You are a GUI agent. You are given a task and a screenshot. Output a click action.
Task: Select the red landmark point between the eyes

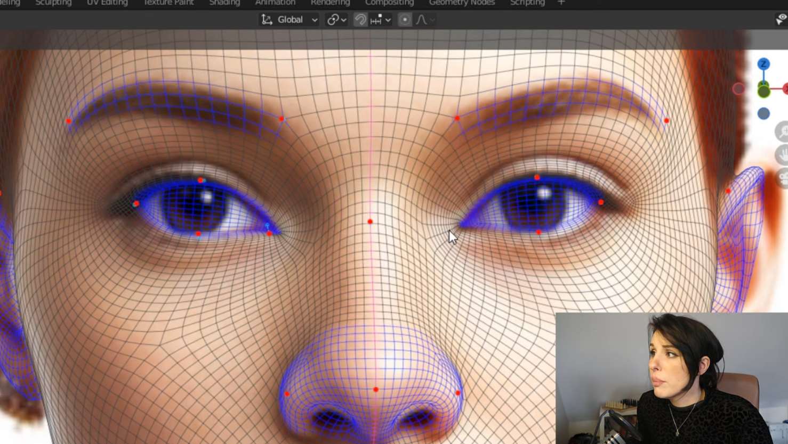370,221
